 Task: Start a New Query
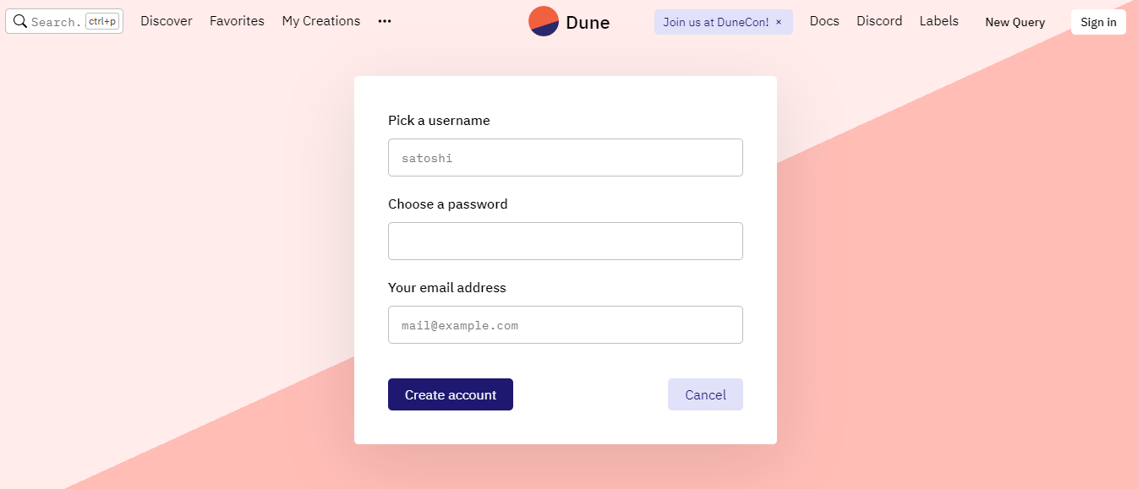coord(1015,22)
